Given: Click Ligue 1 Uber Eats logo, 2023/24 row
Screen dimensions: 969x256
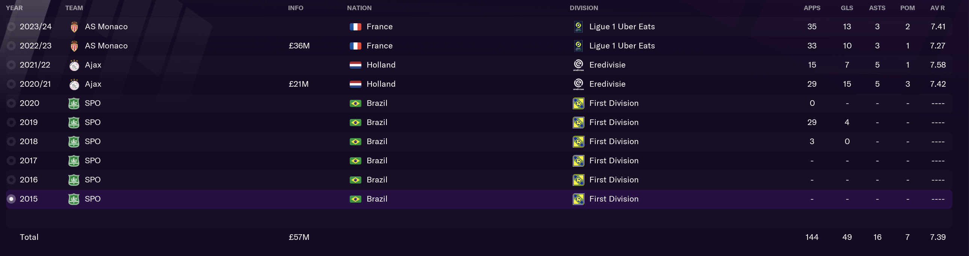Looking at the screenshot, I should click(x=578, y=27).
